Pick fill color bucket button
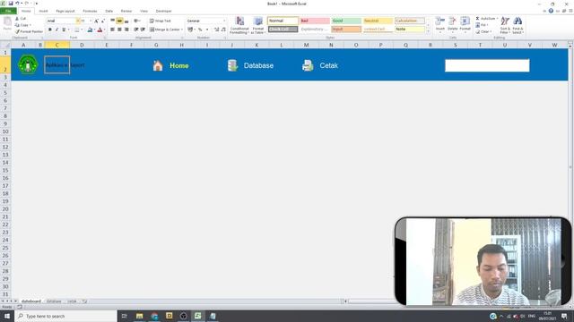The width and height of the screenshot is (574, 322). coord(90,30)
